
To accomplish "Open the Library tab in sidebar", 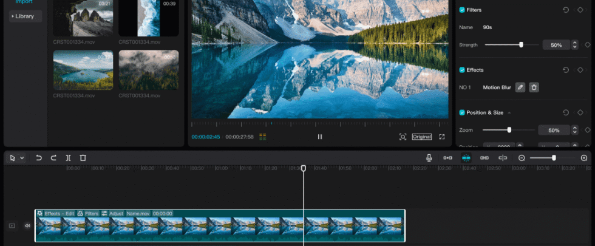I will (25, 16).
